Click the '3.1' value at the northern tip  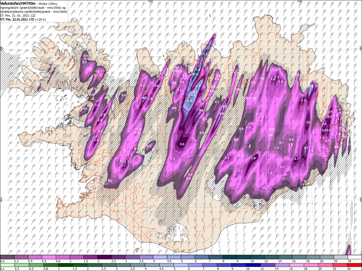pyautogui.click(x=205, y=54)
